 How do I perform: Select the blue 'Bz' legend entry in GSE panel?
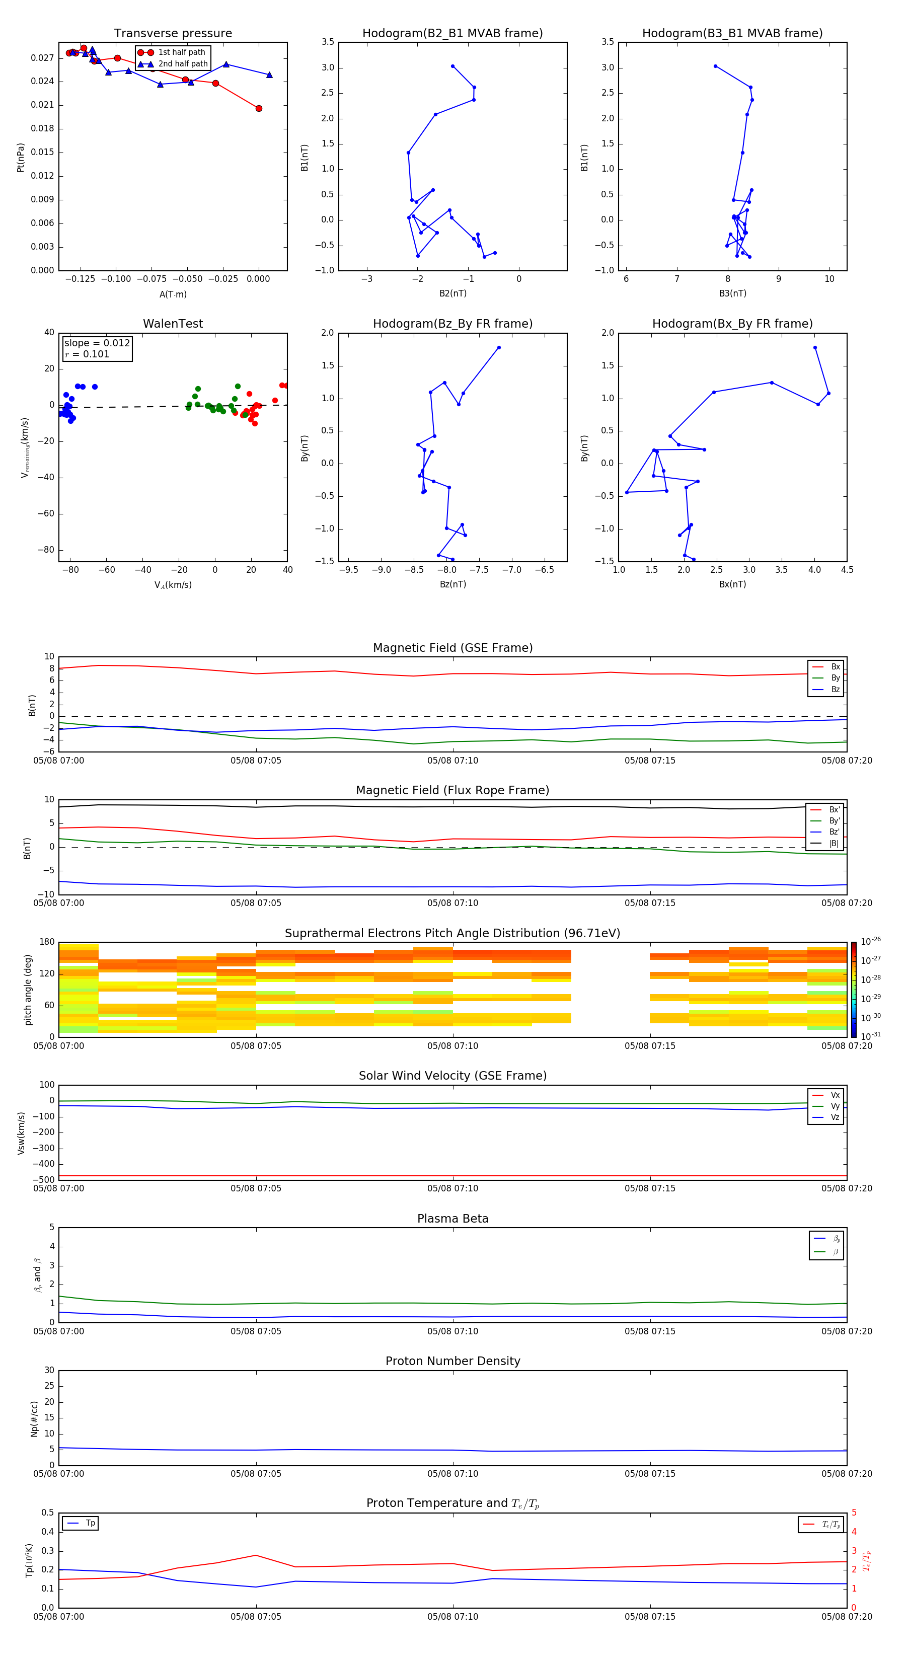tap(826, 689)
